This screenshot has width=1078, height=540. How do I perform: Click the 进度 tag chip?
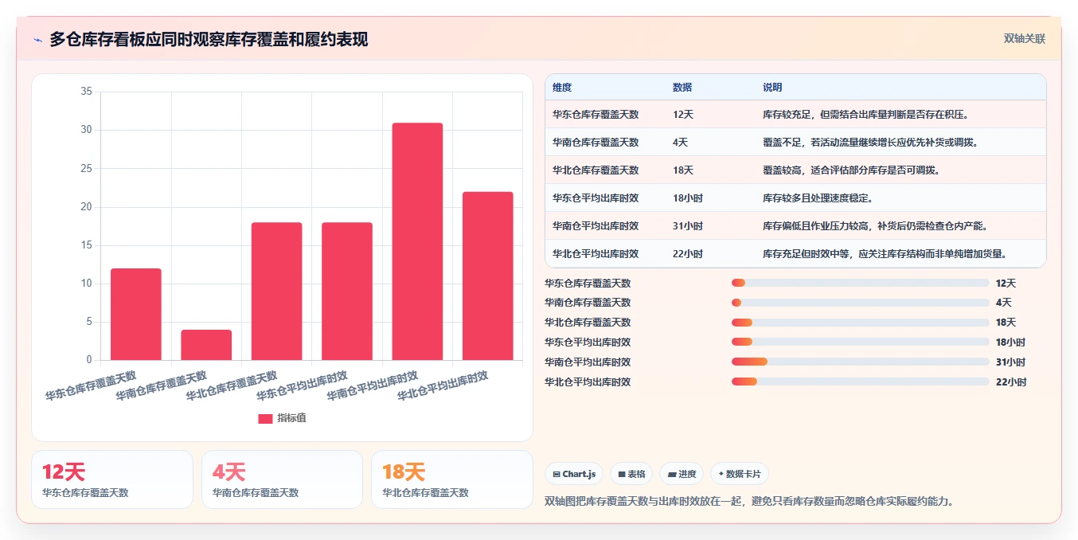coord(682,474)
